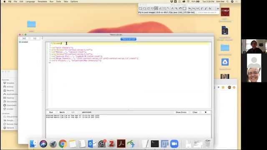Open Trash from the dock

[208, 144]
